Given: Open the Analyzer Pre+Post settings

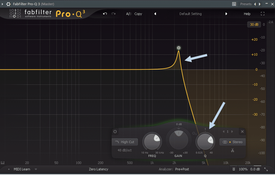Looking at the screenshot, I should (x=182, y=169).
